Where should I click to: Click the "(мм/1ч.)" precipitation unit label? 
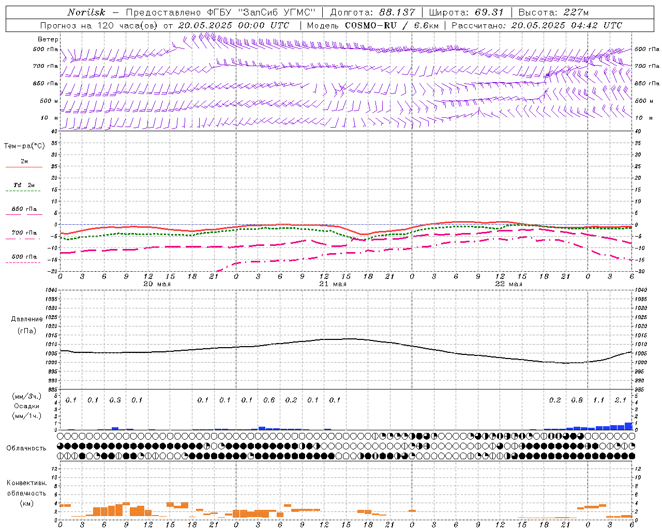[26, 415]
